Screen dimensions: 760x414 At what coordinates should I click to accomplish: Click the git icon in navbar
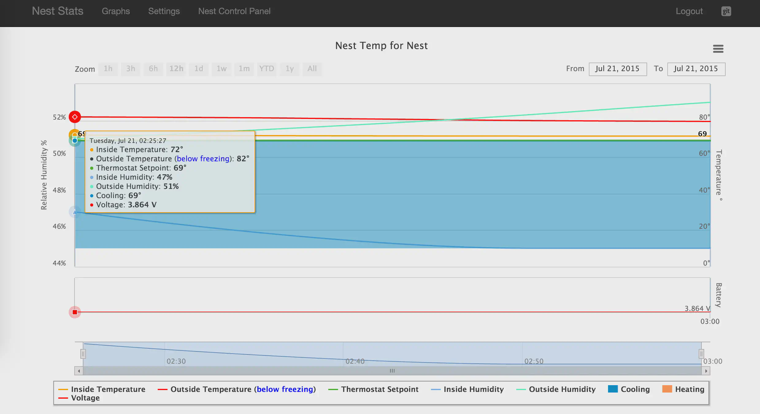click(x=726, y=11)
